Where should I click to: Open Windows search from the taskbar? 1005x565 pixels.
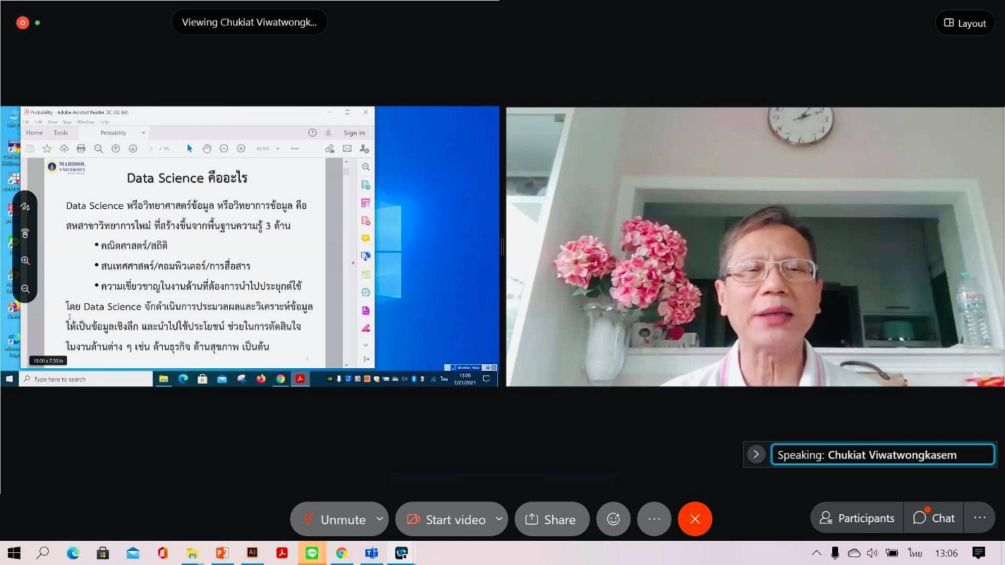(43, 553)
